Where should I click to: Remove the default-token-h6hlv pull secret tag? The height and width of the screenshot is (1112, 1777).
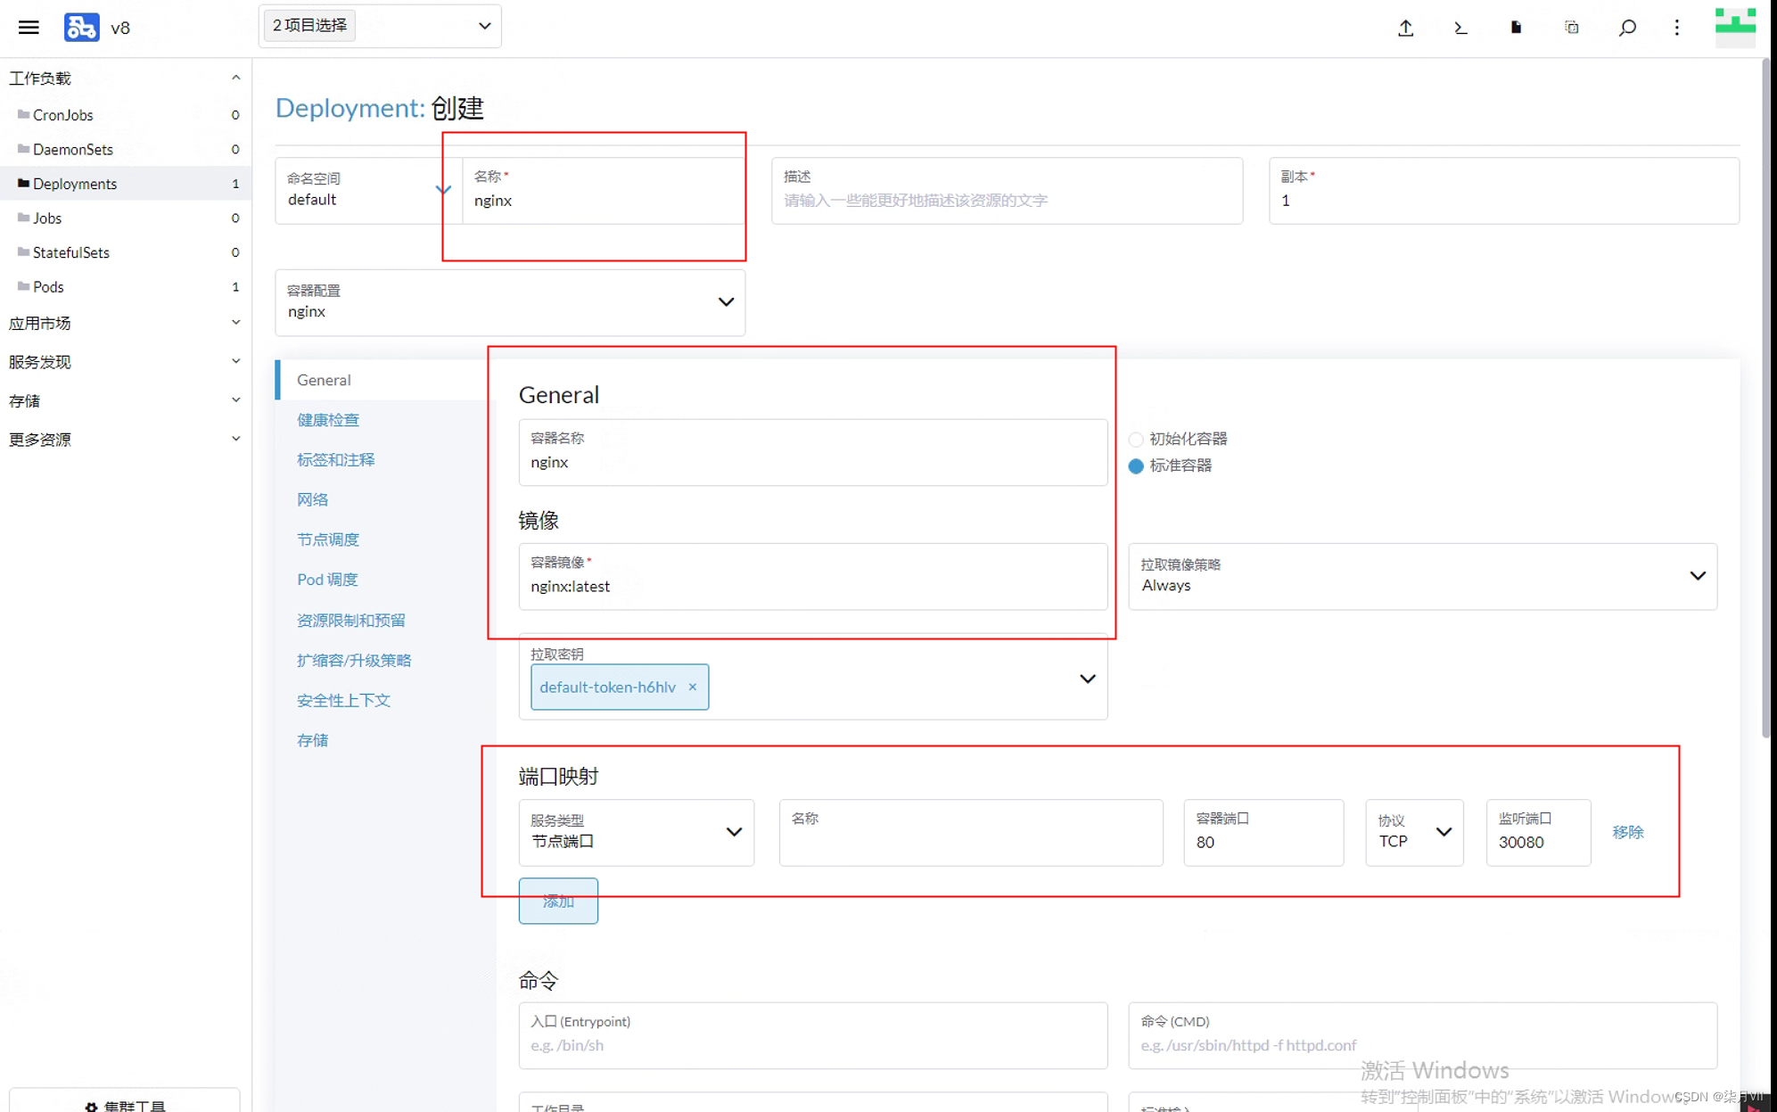pos(692,687)
